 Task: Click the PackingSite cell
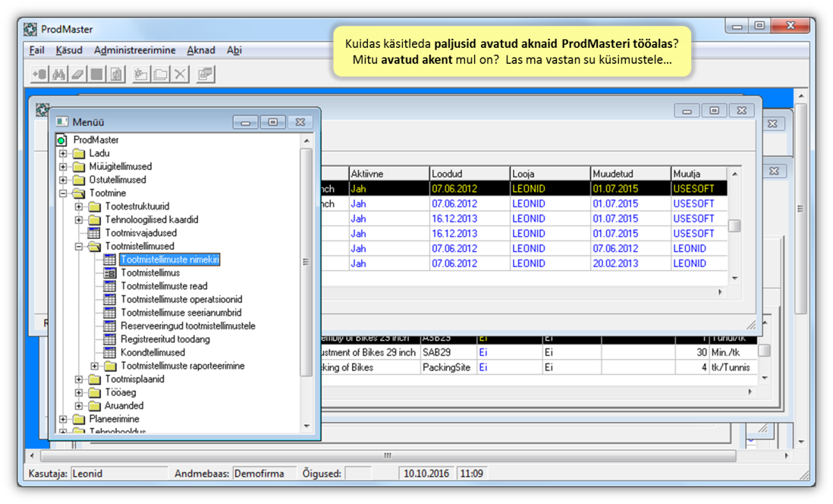448,367
